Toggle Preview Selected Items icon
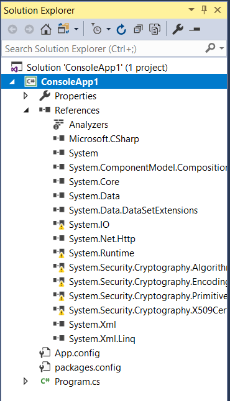Viewport: 230px width, 401px height. pyautogui.click(x=195, y=29)
